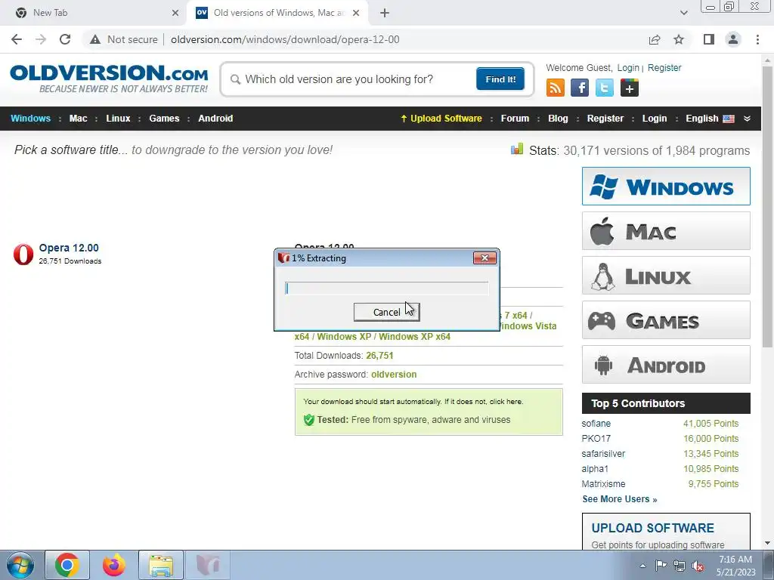Click the muted volume tray icon
The height and width of the screenshot is (580, 774).
click(x=698, y=566)
